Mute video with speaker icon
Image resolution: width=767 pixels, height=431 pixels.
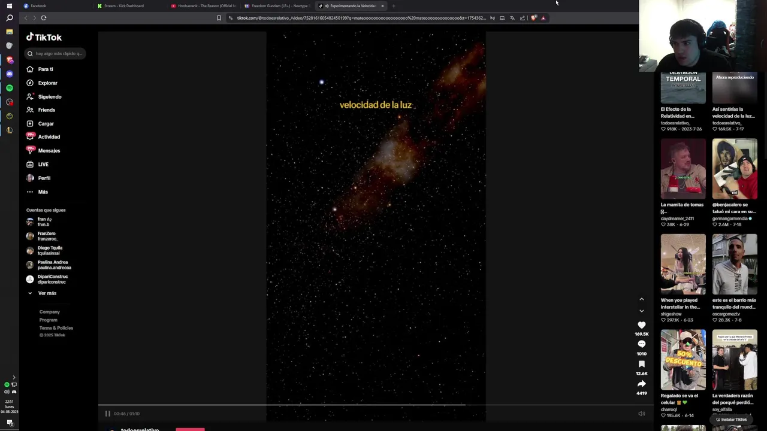click(642, 414)
